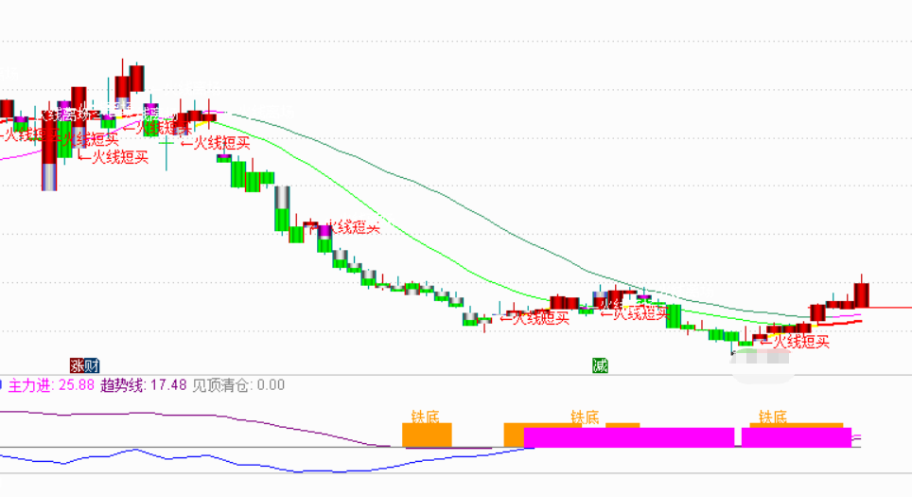Select the rightmost 铁底 signal label

pyautogui.click(x=773, y=416)
